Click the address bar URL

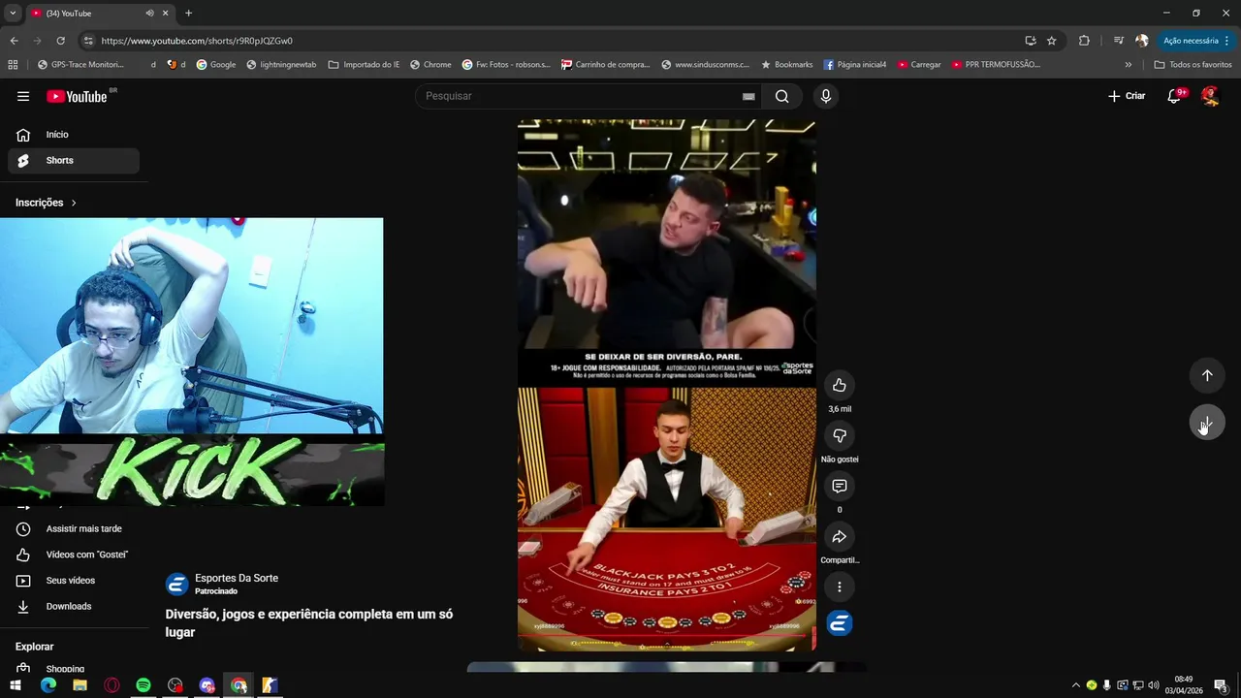pyautogui.click(x=197, y=41)
